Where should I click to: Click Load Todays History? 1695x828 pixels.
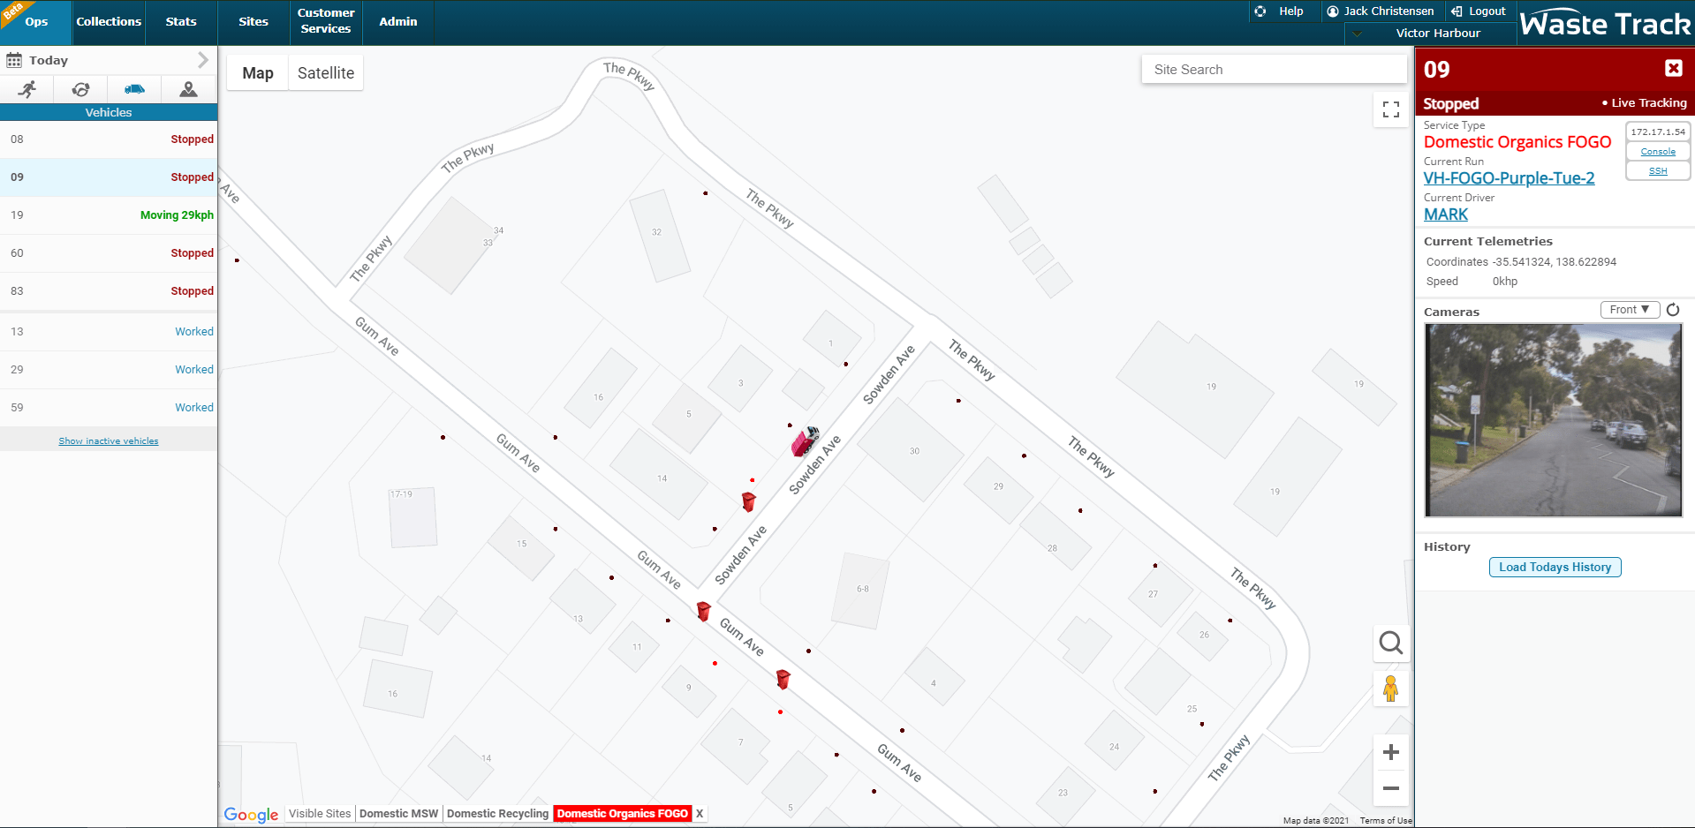[x=1554, y=567]
